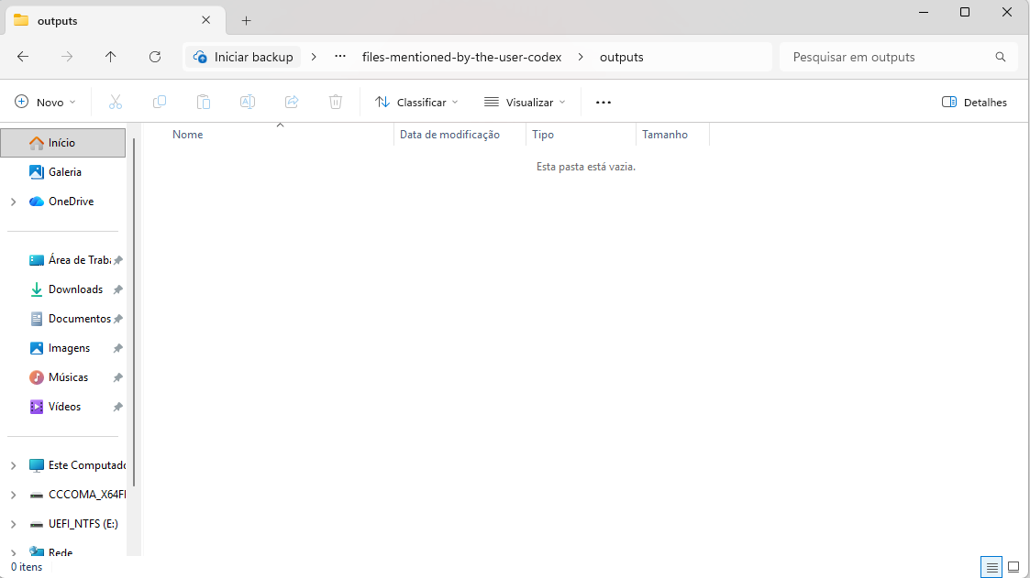This screenshot has height=578, width=1030.
Task: Open the Novo dropdown
Action: [x=45, y=103]
